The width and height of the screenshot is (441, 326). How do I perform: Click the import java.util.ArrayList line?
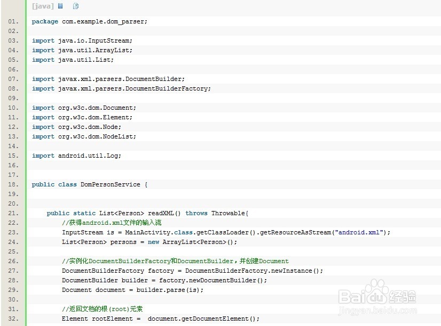tap(82, 50)
